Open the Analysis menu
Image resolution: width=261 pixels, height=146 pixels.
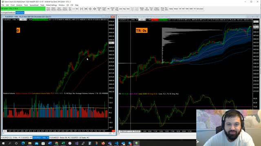(x=19, y=5)
